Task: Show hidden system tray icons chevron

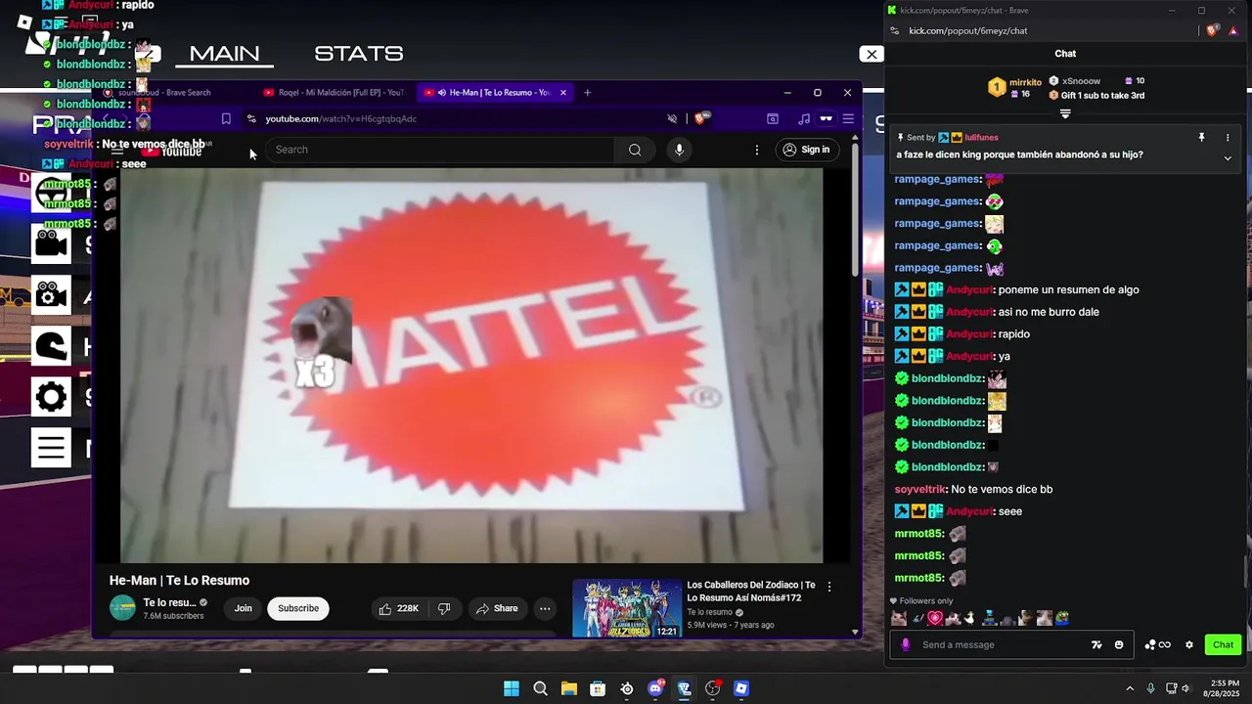Action: click(1130, 688)
